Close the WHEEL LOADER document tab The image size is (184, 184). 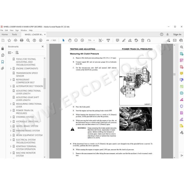click(x=45, y=34)
